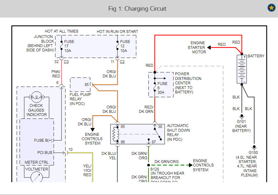Image resolution: width=278 pixels, height=195 pixels.
Task: Click the 'FUSE 17 10A' label
Action: coord(69,46)
